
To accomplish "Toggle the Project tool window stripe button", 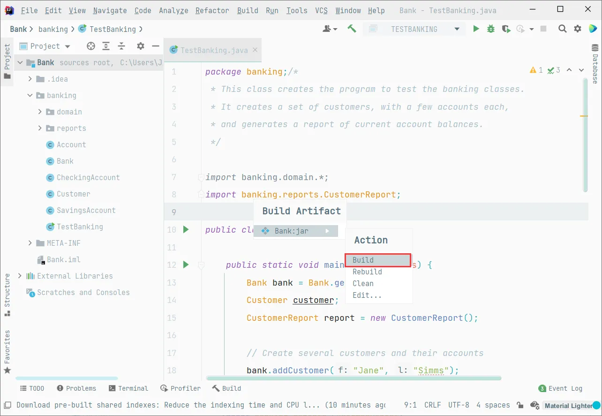I will click(x=7, y=61).
